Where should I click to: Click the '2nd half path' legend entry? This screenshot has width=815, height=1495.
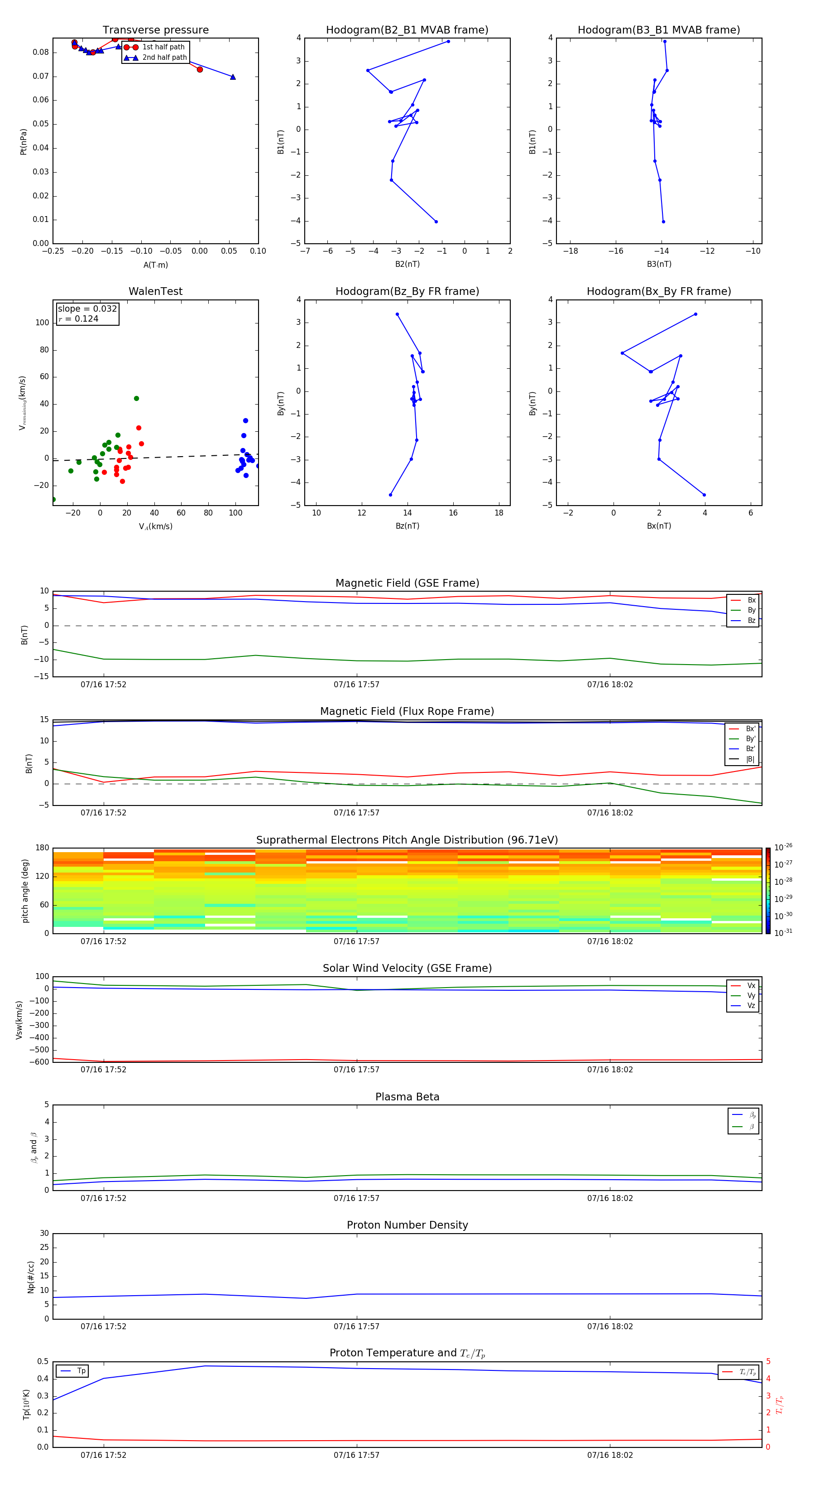(156, 58)
